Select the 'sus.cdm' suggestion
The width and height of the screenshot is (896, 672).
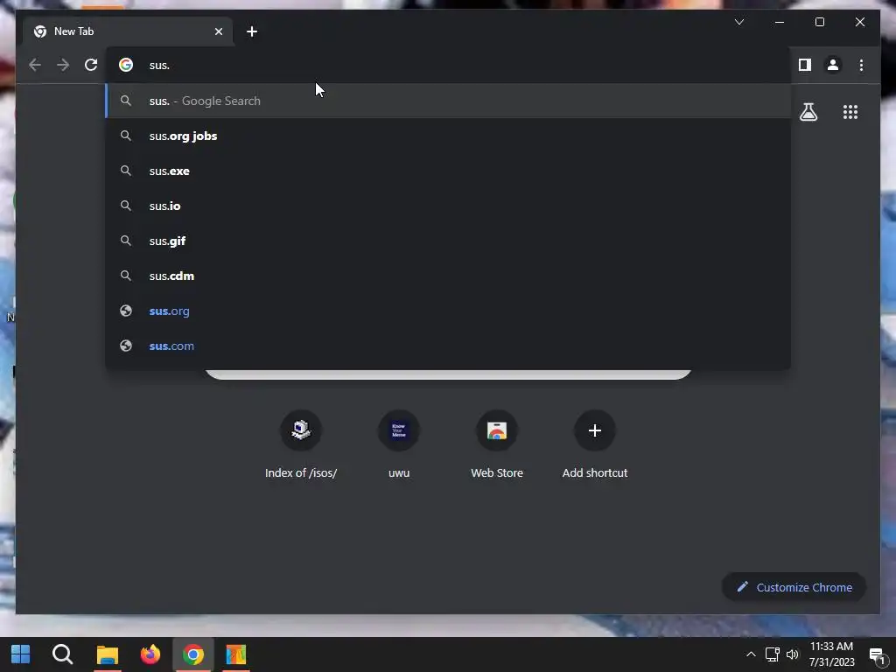(x=448, y=276)
